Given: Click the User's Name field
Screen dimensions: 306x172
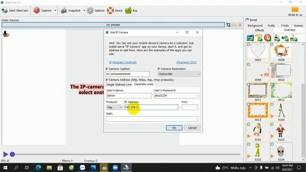Looking at the screenshot, I should pos(129,96).
